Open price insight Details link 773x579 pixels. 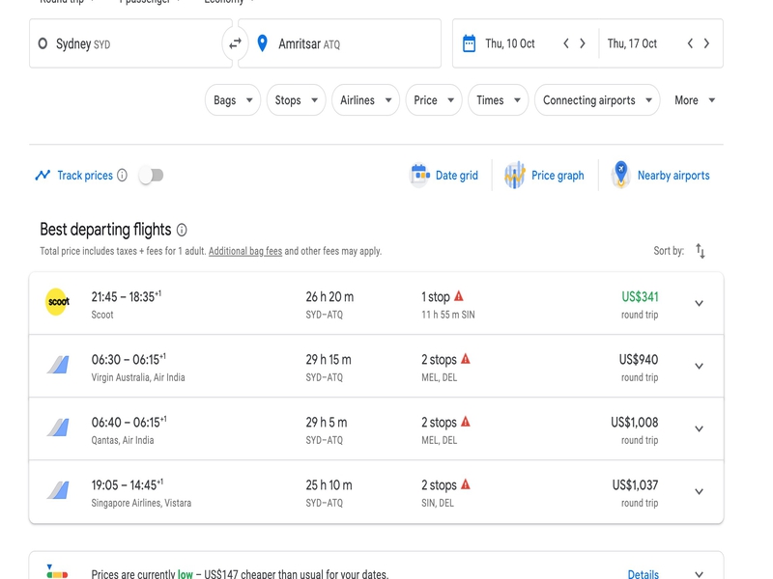[644, 574]
